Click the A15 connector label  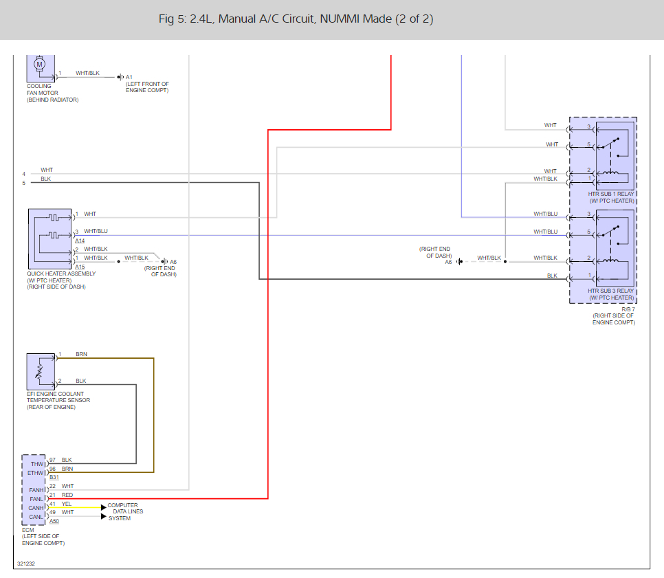pyautogui.click(x=80, y=267)
